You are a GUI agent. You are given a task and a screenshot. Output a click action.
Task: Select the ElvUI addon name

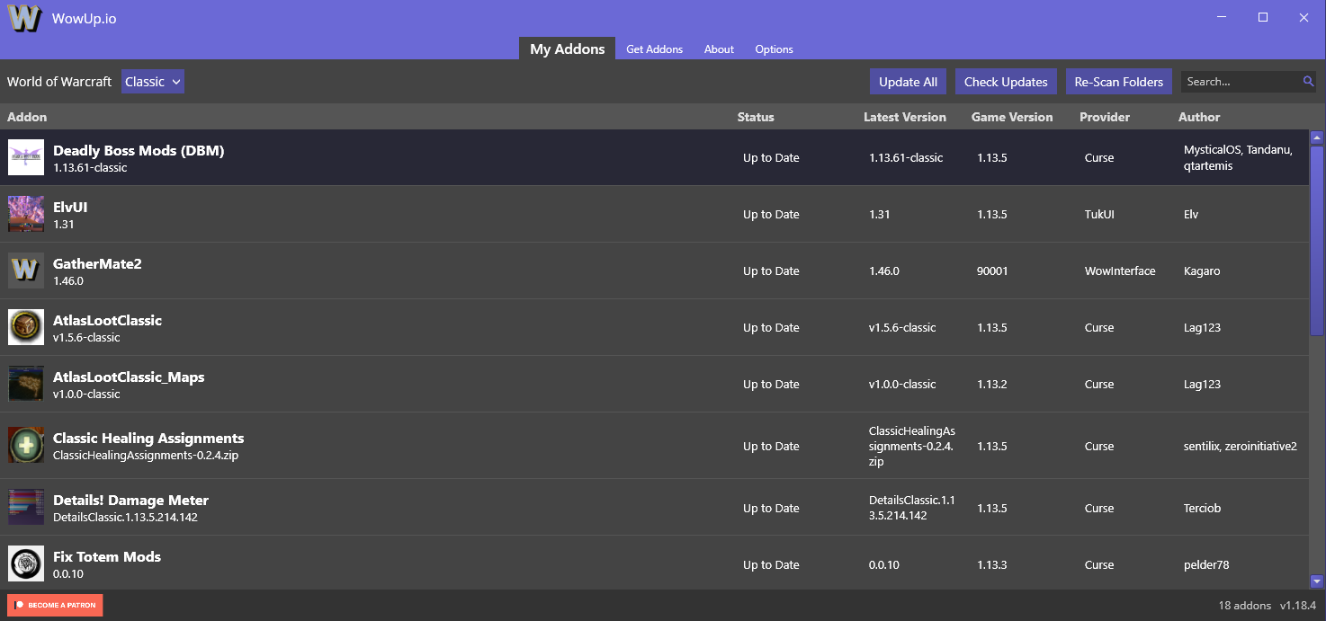(70, 207)
